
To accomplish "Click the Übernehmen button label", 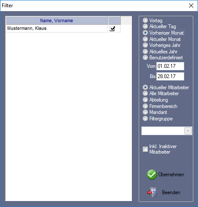I will pos(171,175).
